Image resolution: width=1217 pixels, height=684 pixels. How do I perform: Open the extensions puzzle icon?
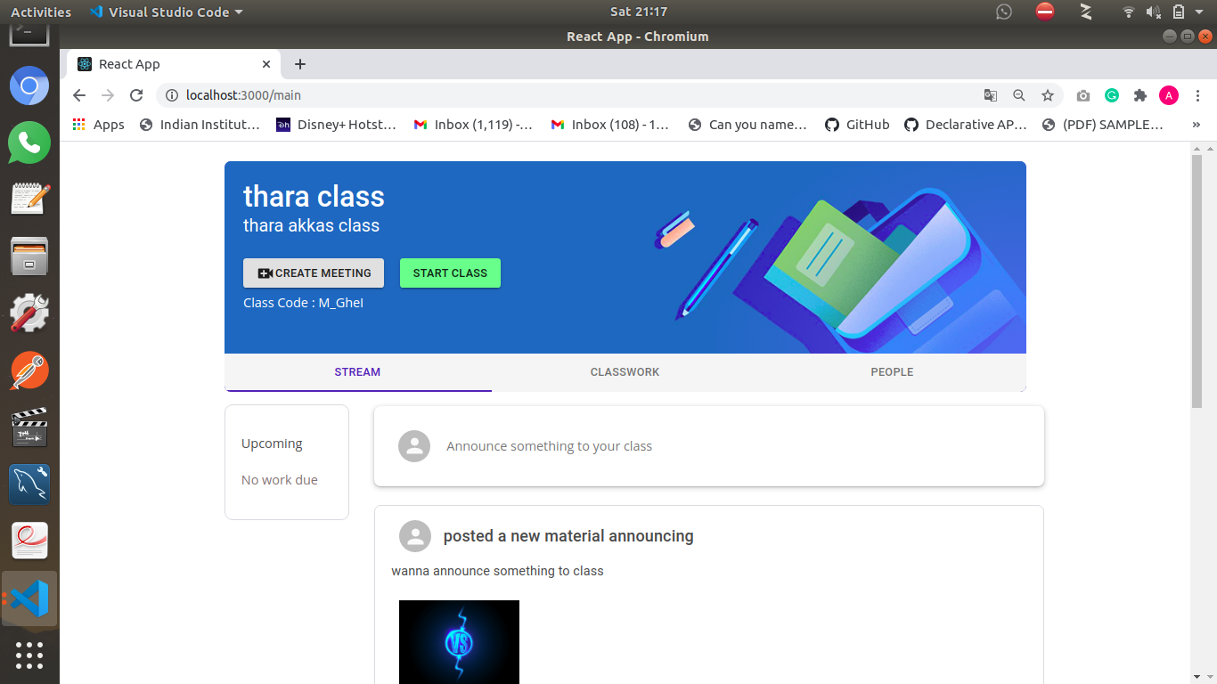point(1140,95)
